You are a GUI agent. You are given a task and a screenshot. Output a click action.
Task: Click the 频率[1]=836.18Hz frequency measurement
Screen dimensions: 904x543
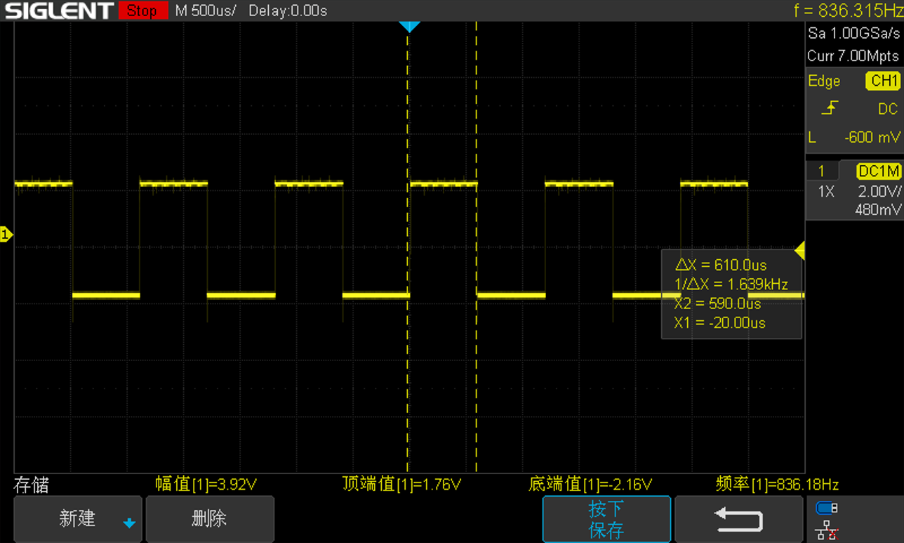coord(777,484)
